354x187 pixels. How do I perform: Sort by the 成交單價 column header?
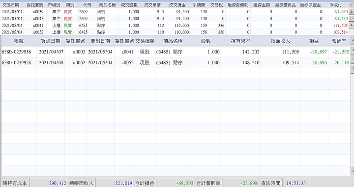152,5
